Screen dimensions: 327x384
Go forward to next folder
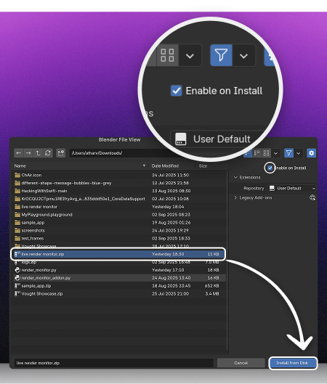coord(28,153)
